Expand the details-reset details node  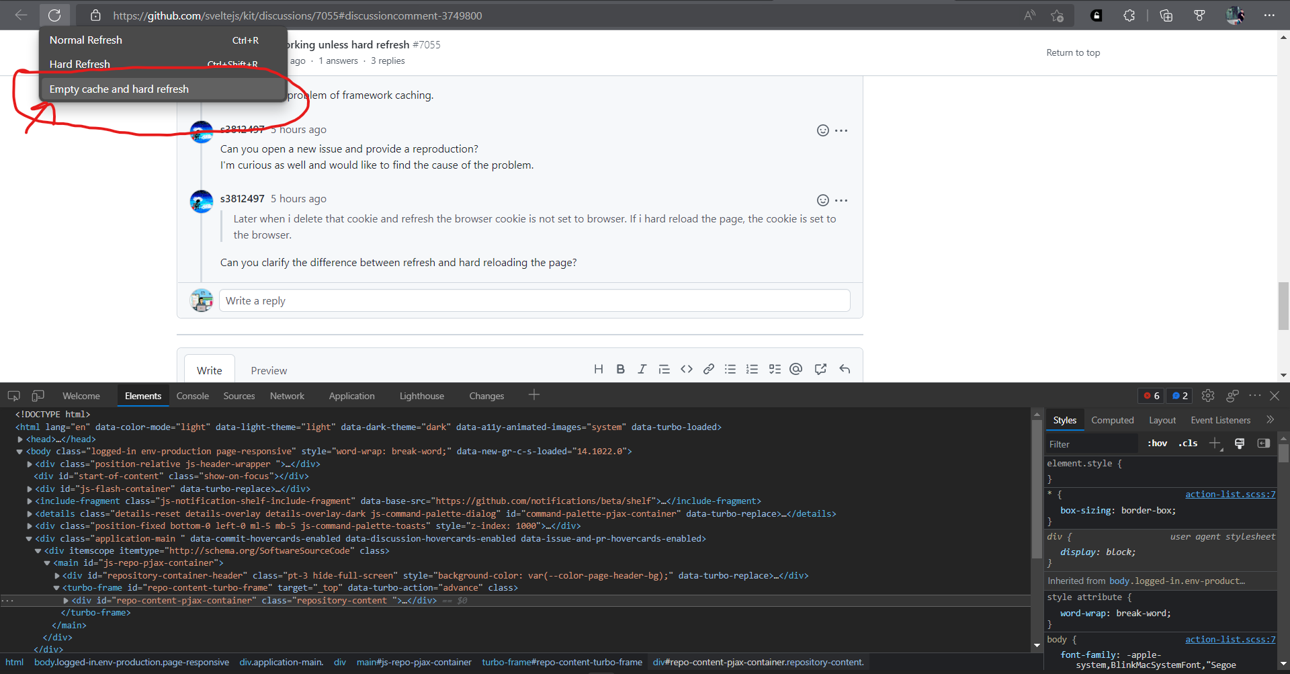coord(30,514)
